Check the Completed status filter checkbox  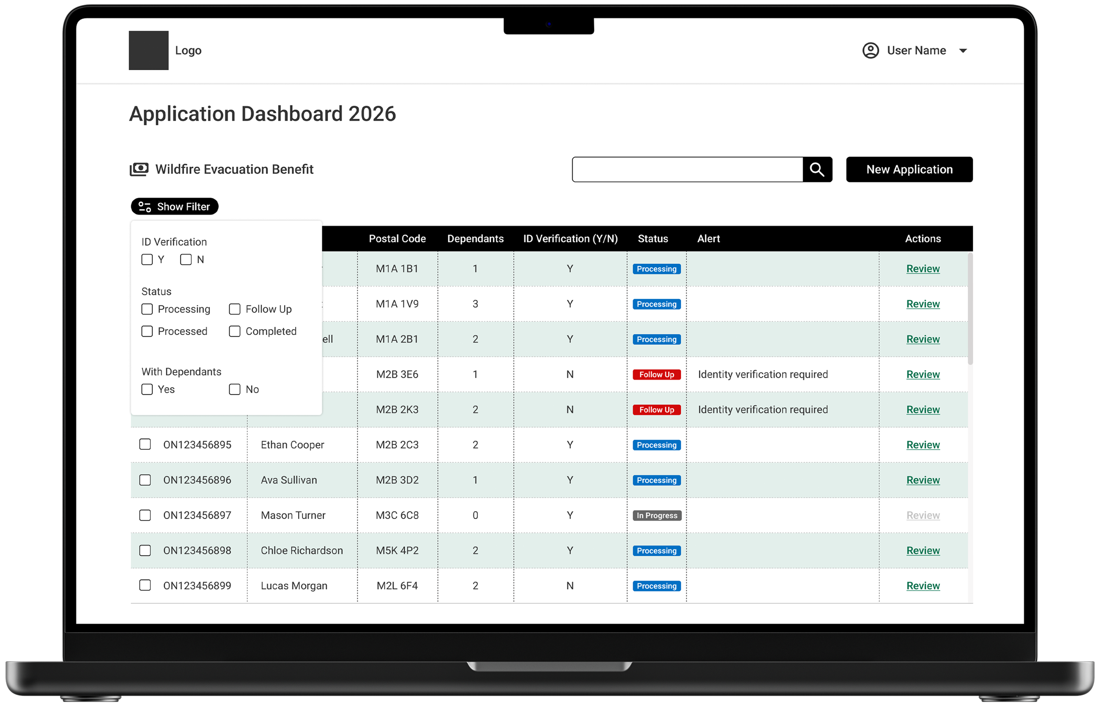tap(235, 331)
